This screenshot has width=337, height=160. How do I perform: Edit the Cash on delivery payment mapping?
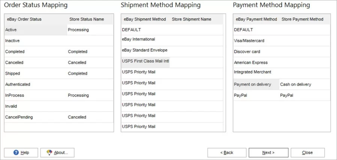tap(304, 84)
